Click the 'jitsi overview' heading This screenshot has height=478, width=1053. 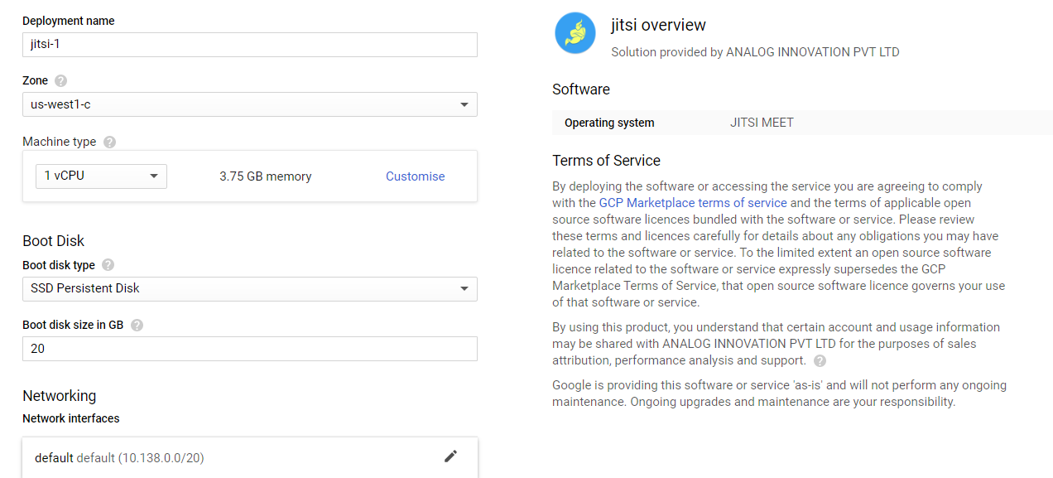(x=658, y=25)
